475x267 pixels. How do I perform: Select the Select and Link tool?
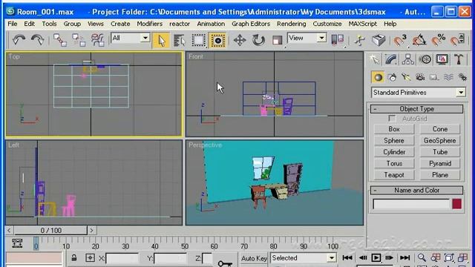click(x=60, y=40)
